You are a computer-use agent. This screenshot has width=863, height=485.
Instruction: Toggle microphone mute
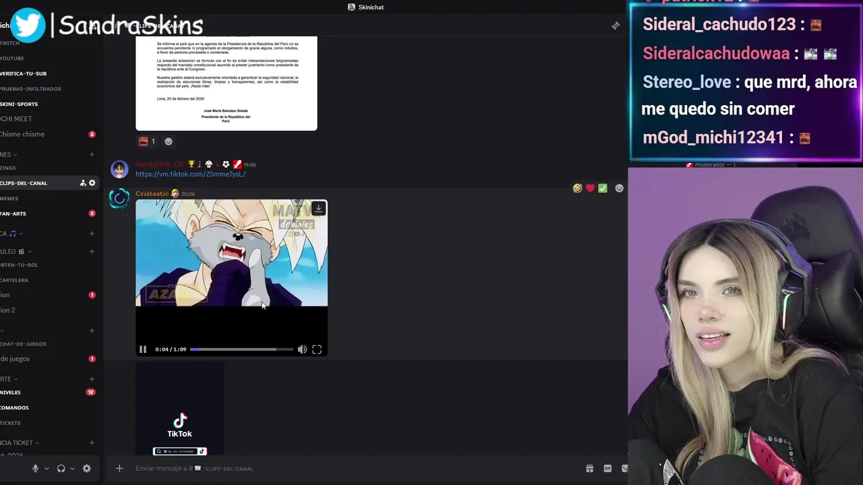click(x=35, y=468)
